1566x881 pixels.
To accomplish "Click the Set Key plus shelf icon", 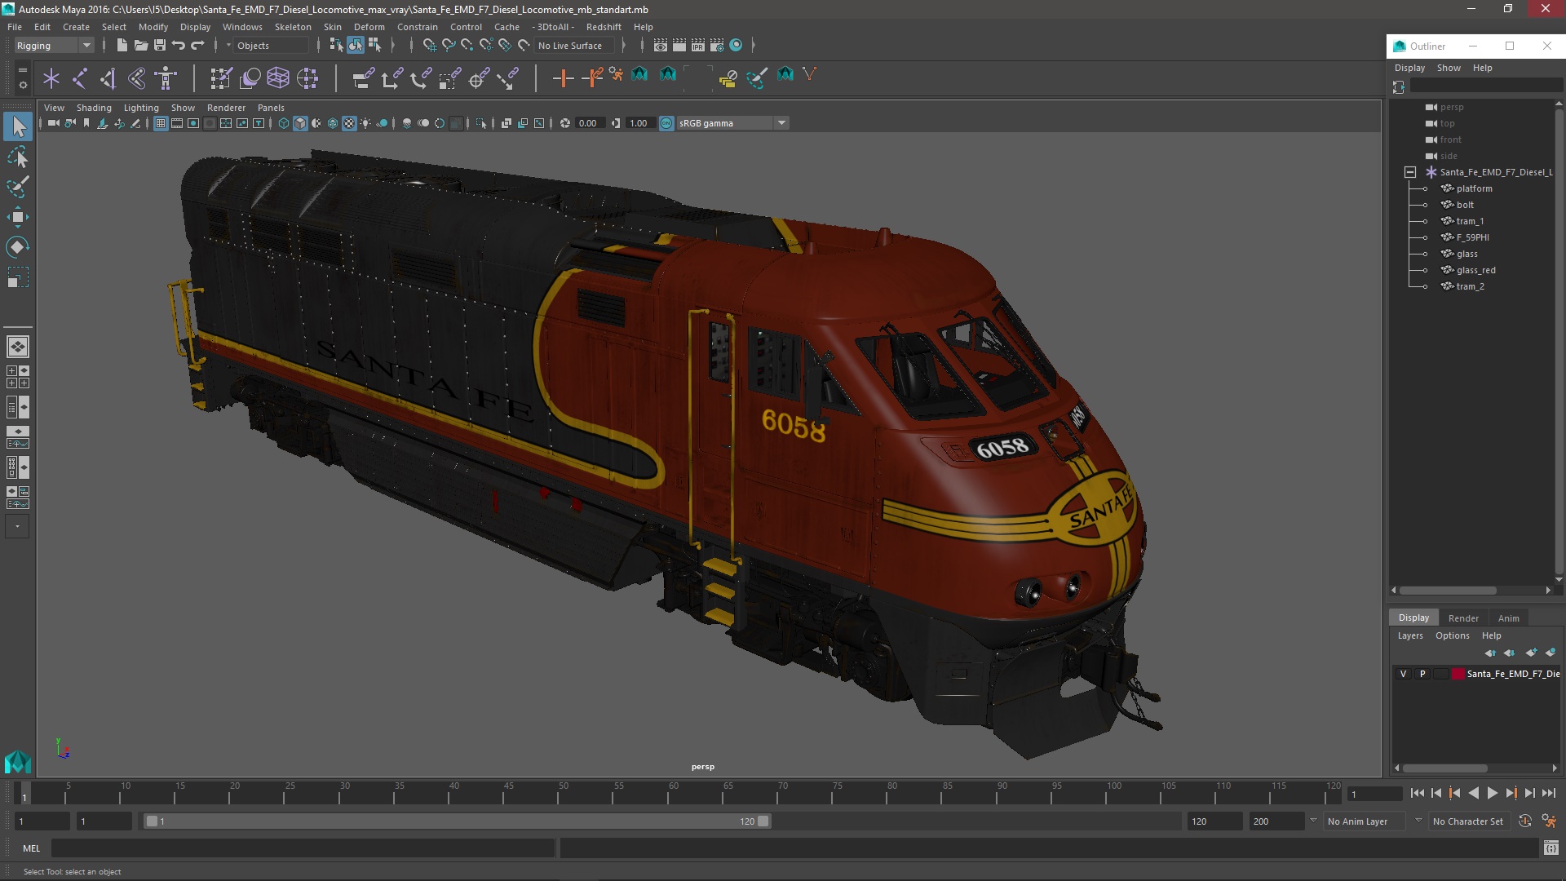I will point(563,78).
